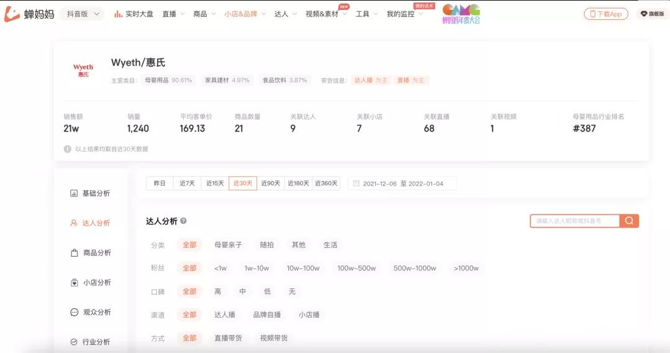
Task: Select the 近90天 time range
Action: pyautogui.click(x=271, y=183)
